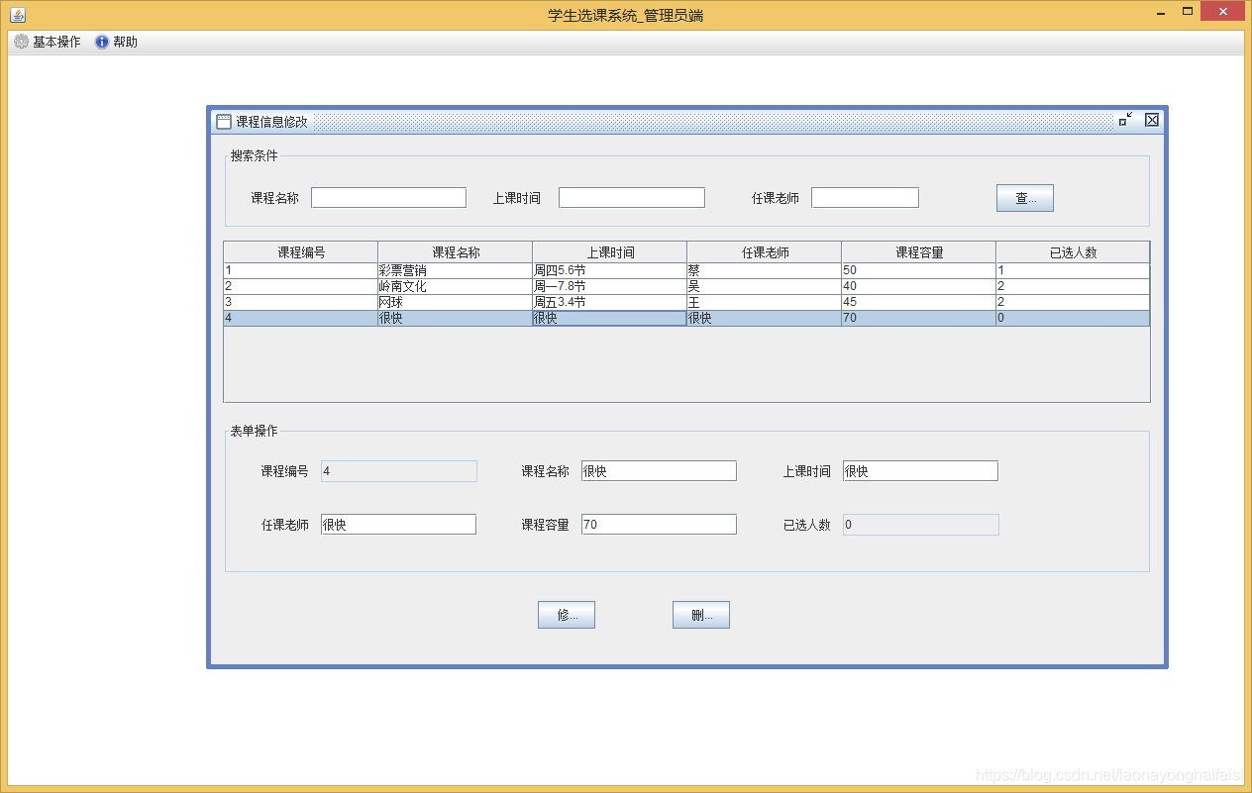Click the 上课时间 column header
The height and width of the screenshot is (793, 1252).
pos(610,252)
